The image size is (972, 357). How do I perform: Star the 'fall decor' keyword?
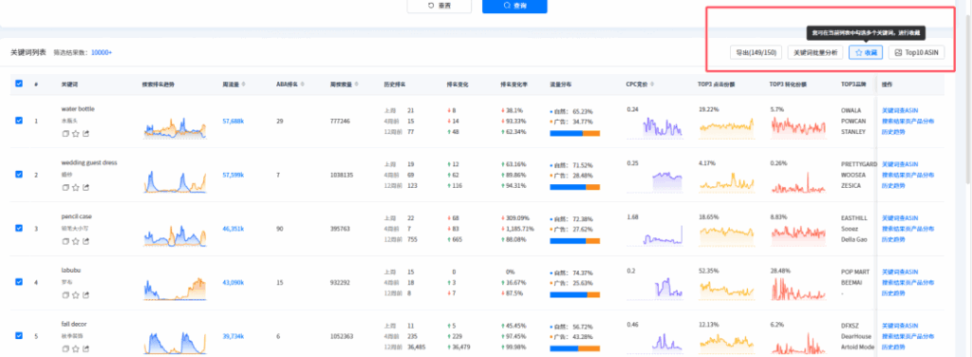(75, 349)
